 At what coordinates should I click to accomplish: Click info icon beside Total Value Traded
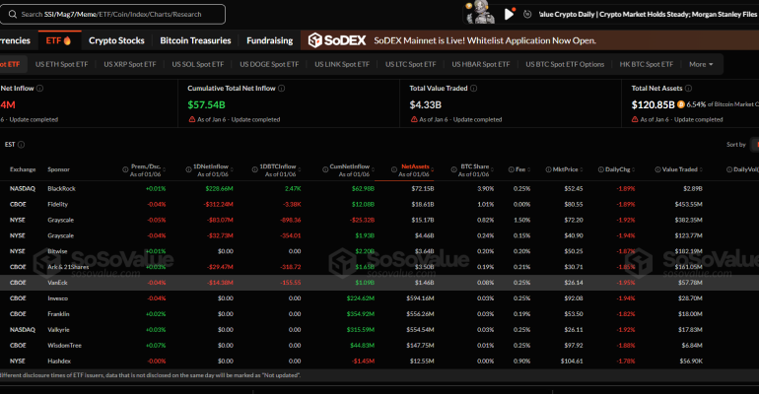[x=473, y=89]
